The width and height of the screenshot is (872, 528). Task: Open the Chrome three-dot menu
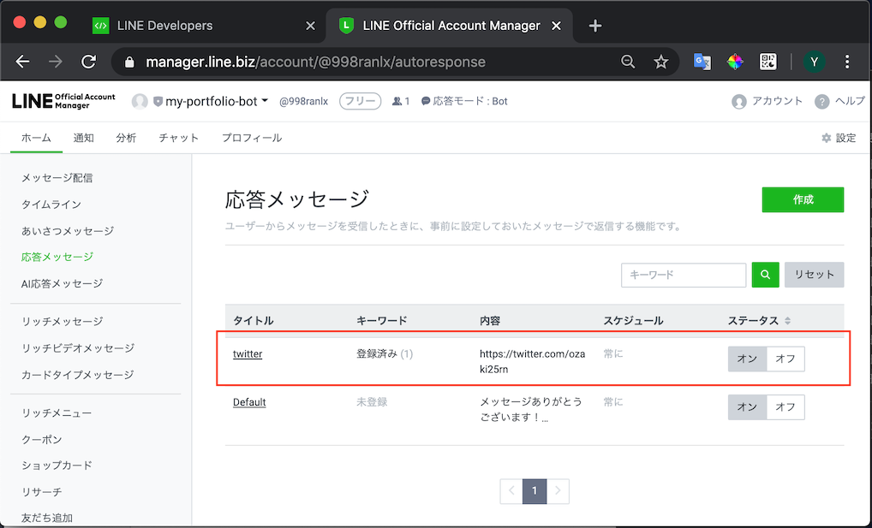[x=847, y=62]
